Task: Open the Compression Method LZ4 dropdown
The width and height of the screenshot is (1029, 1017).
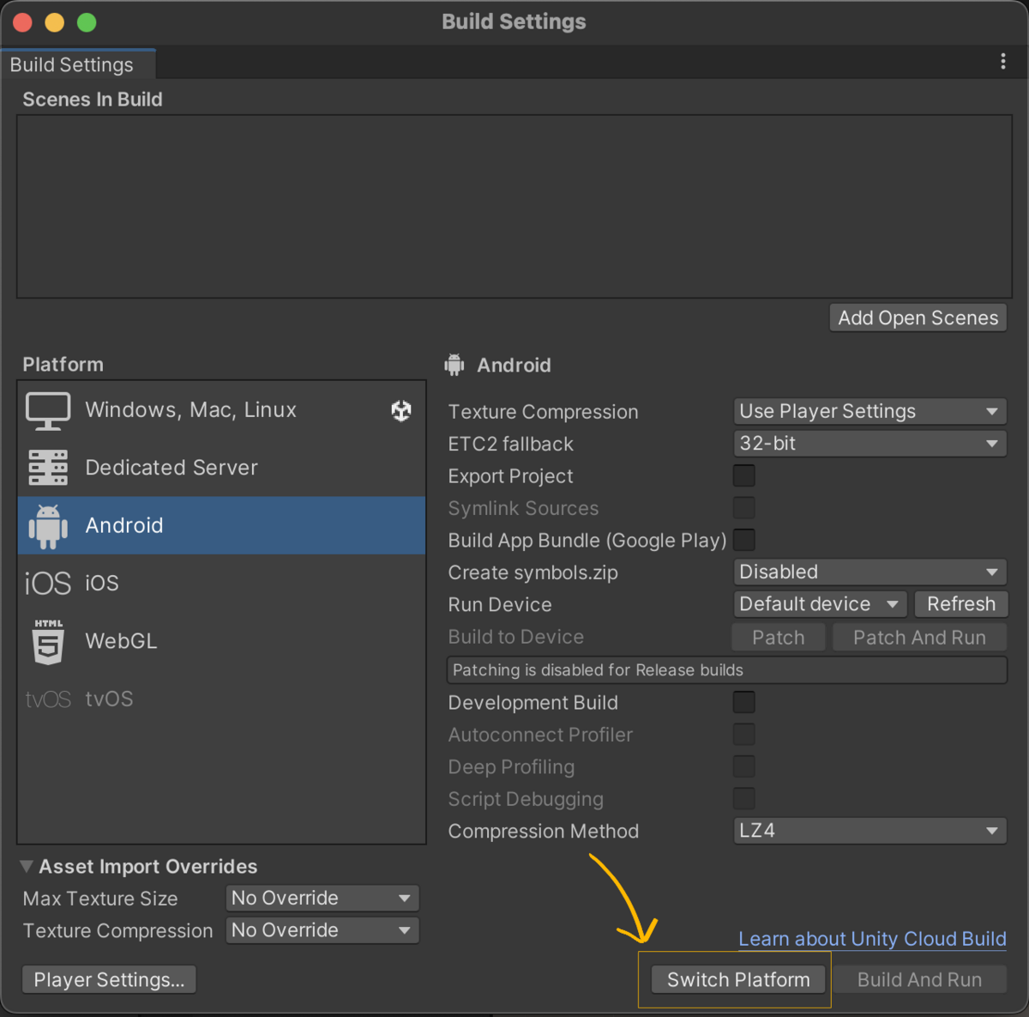Action: pos(870,831)
